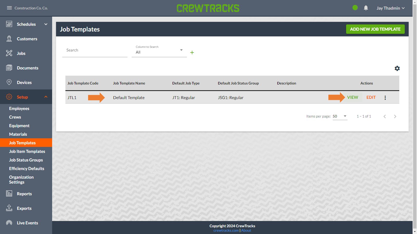Open the About footer link
The height and width of the screenshot is (234, 417).
click(246, 230)
